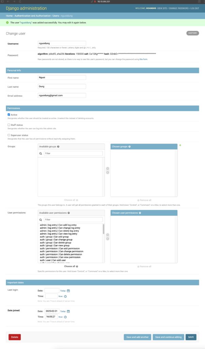Select 'auth | group | Can delete group'
The image size is (205, 349).
click(56, 243)
